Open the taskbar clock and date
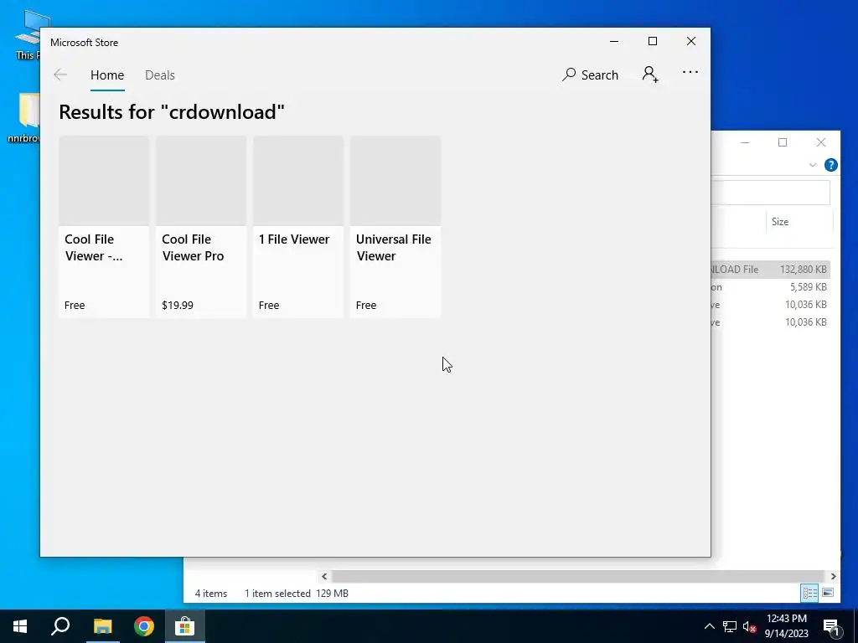This screenshot has width=858, height=643. pos(786,626)
